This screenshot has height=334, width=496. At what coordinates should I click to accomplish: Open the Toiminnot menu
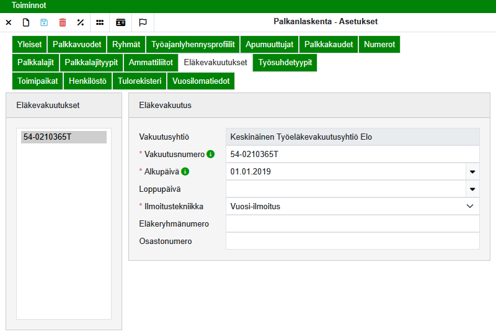[x=29, y=5]
